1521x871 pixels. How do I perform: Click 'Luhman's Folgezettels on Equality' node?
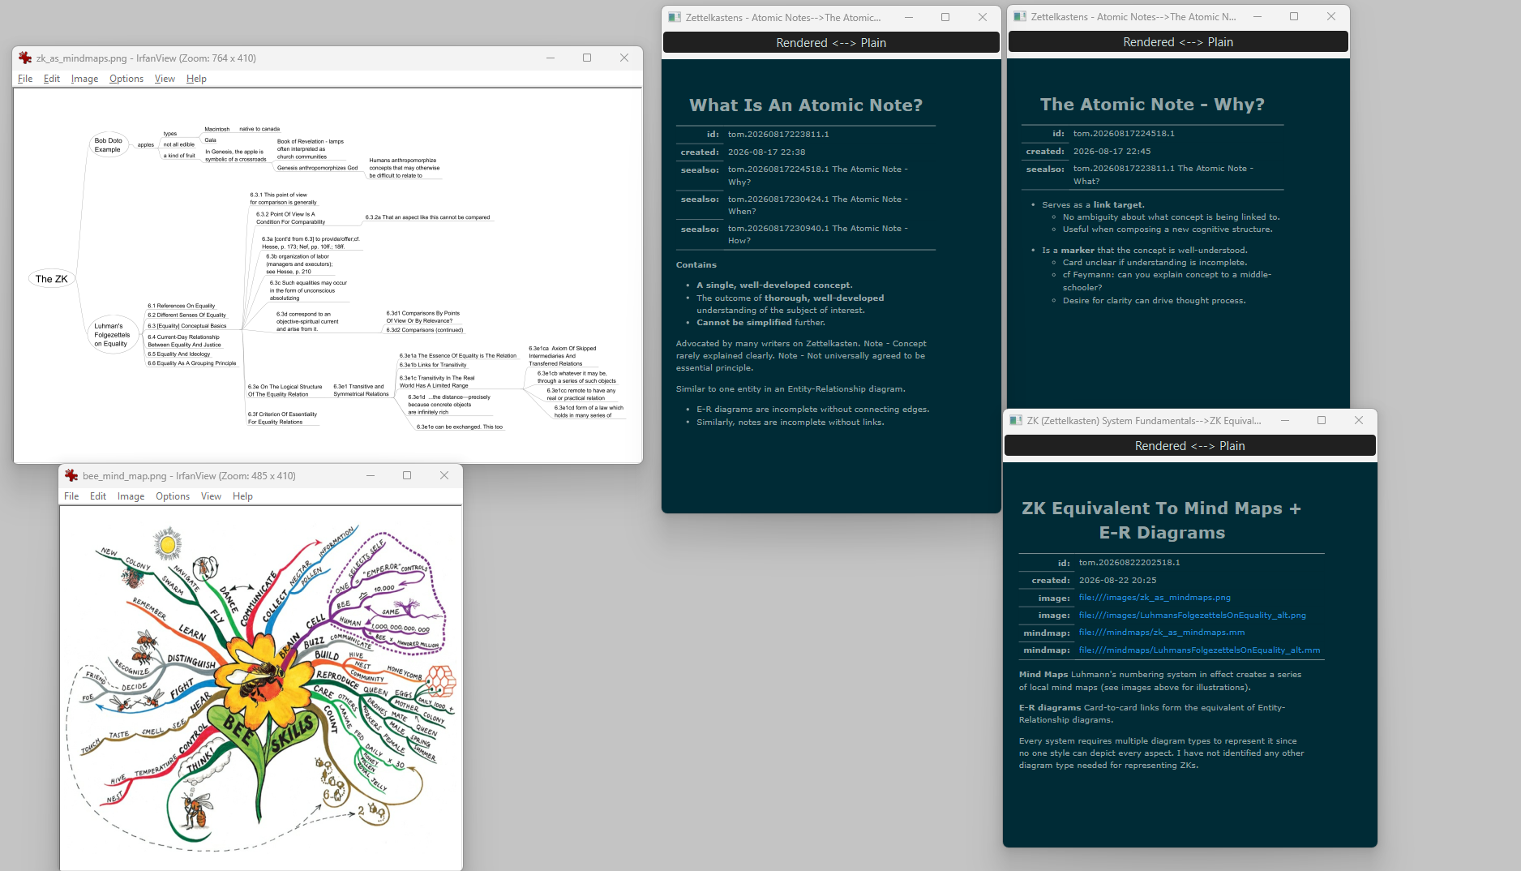[112, 334]
